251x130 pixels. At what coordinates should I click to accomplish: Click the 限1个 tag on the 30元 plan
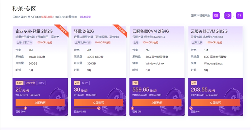pyautogui.click(x=85, y=83)
